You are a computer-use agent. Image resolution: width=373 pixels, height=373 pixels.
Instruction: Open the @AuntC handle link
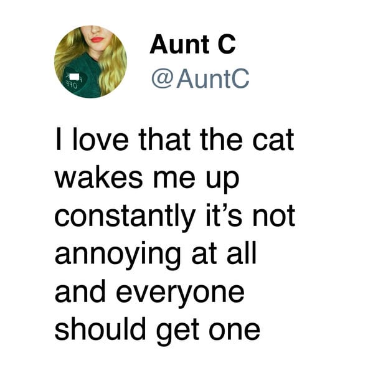201,78
